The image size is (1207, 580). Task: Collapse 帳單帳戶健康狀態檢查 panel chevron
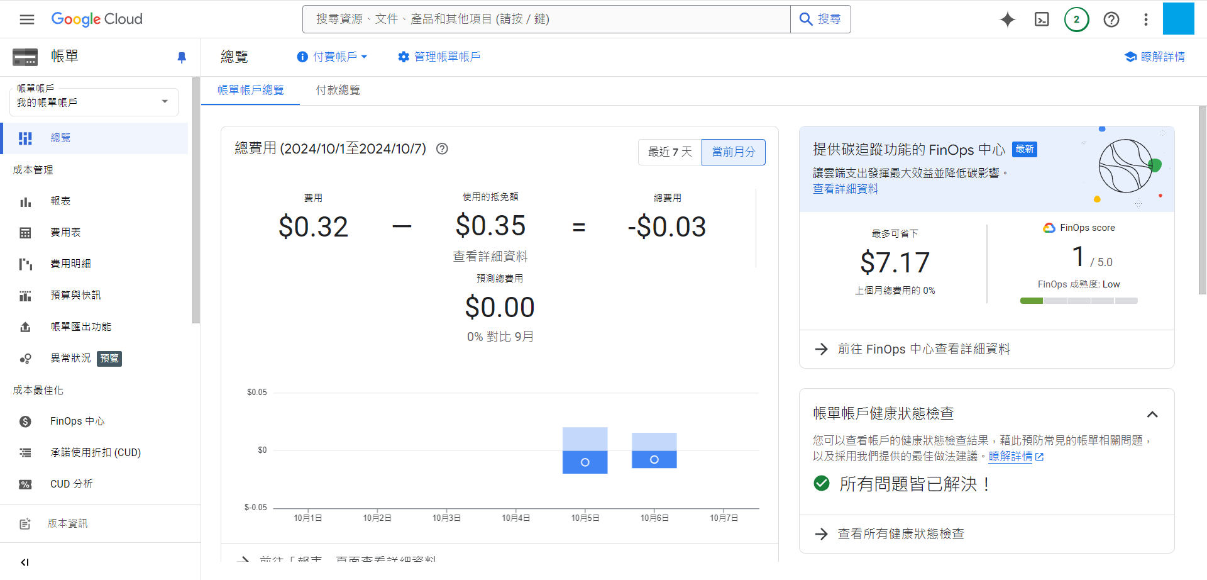1152,415
